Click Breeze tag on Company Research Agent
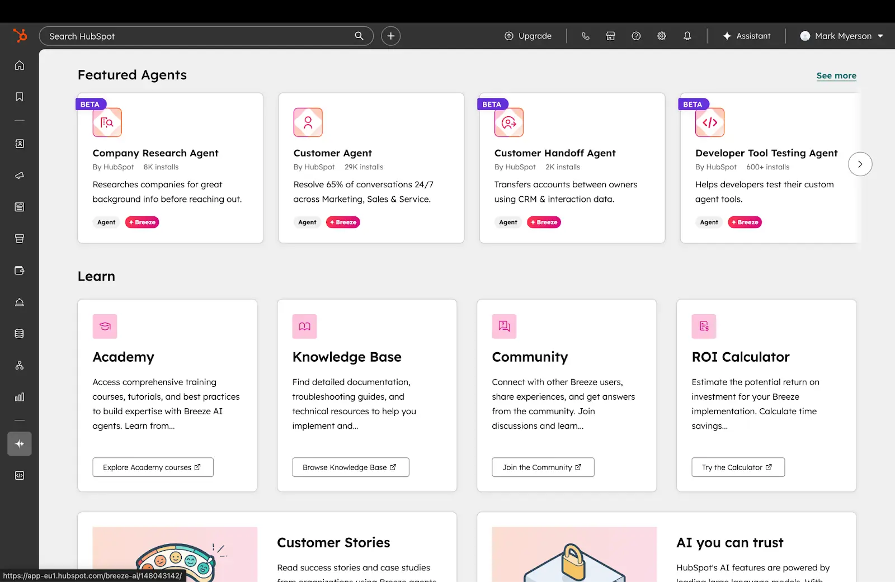The height and width of the screenshot is (582, 895). pos(142,223)
